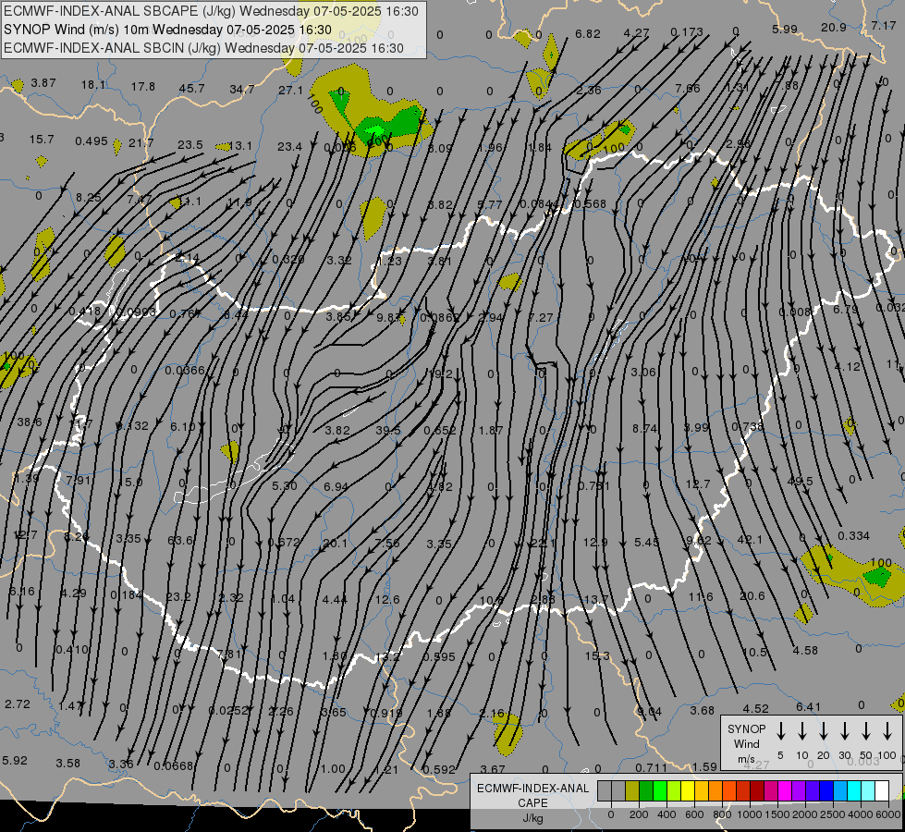905x832 pixels.
Task: Click the 4.58 value on the map
Action: [805, 650]
